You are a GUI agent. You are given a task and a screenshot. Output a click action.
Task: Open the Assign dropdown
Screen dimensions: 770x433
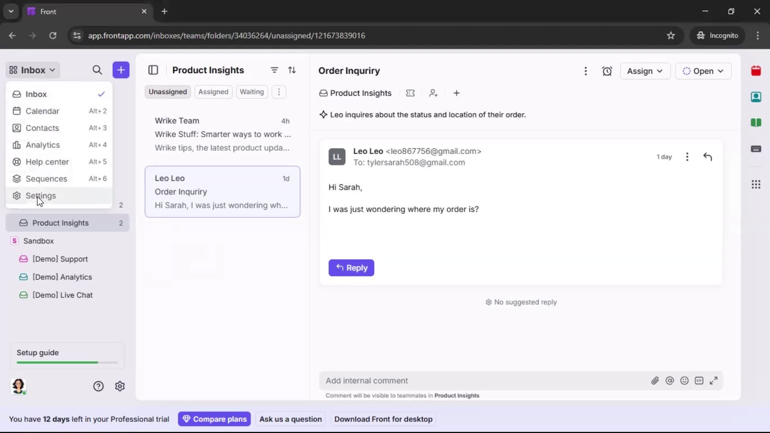click(645, 71)
